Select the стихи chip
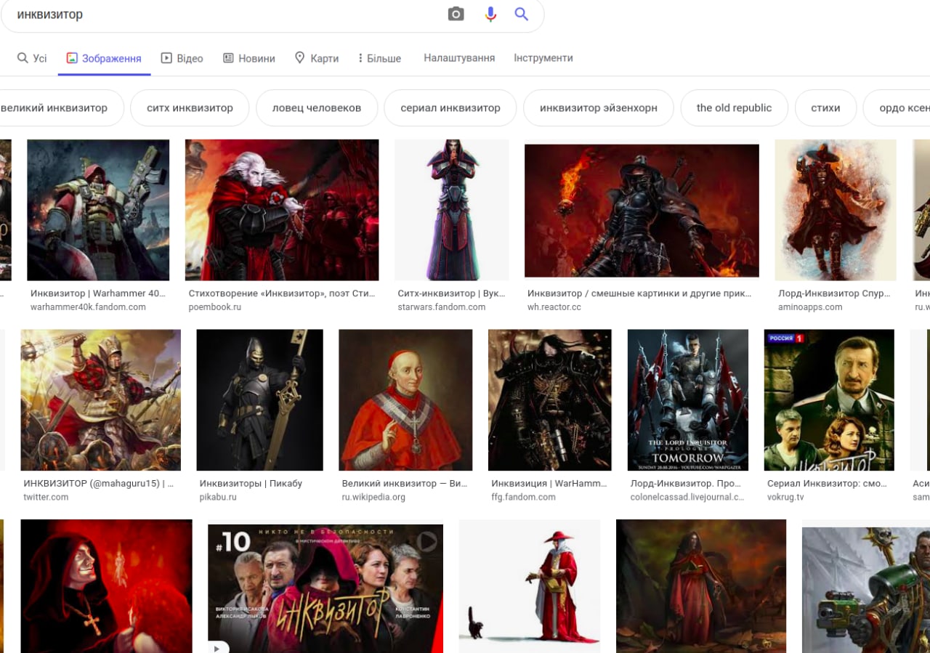The image size is (930, 653). point(825,108)
